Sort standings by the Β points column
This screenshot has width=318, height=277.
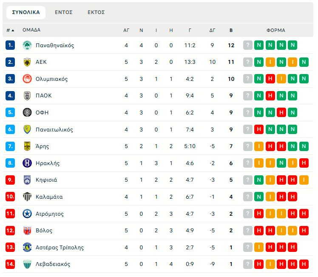click(231, 30)
